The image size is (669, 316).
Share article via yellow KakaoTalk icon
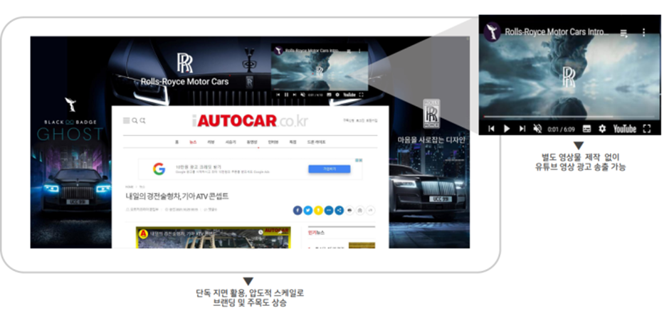point(318,210)
